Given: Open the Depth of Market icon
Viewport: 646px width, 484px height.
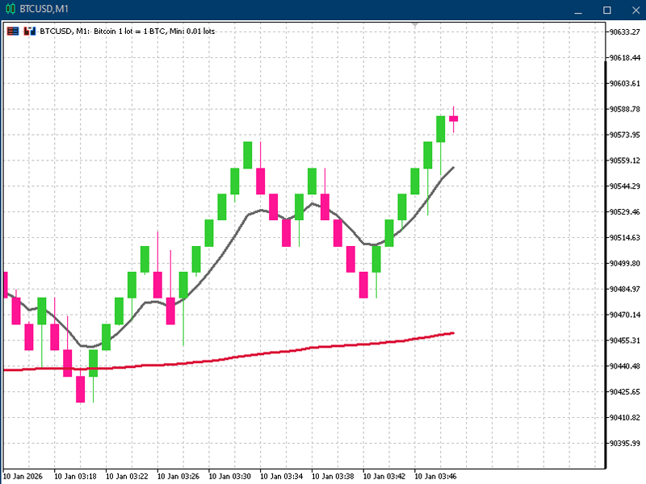Looking at the screenshot, I should (x=30, y=31).
